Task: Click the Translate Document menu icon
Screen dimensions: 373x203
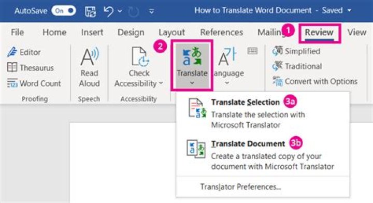Action: 196,149
